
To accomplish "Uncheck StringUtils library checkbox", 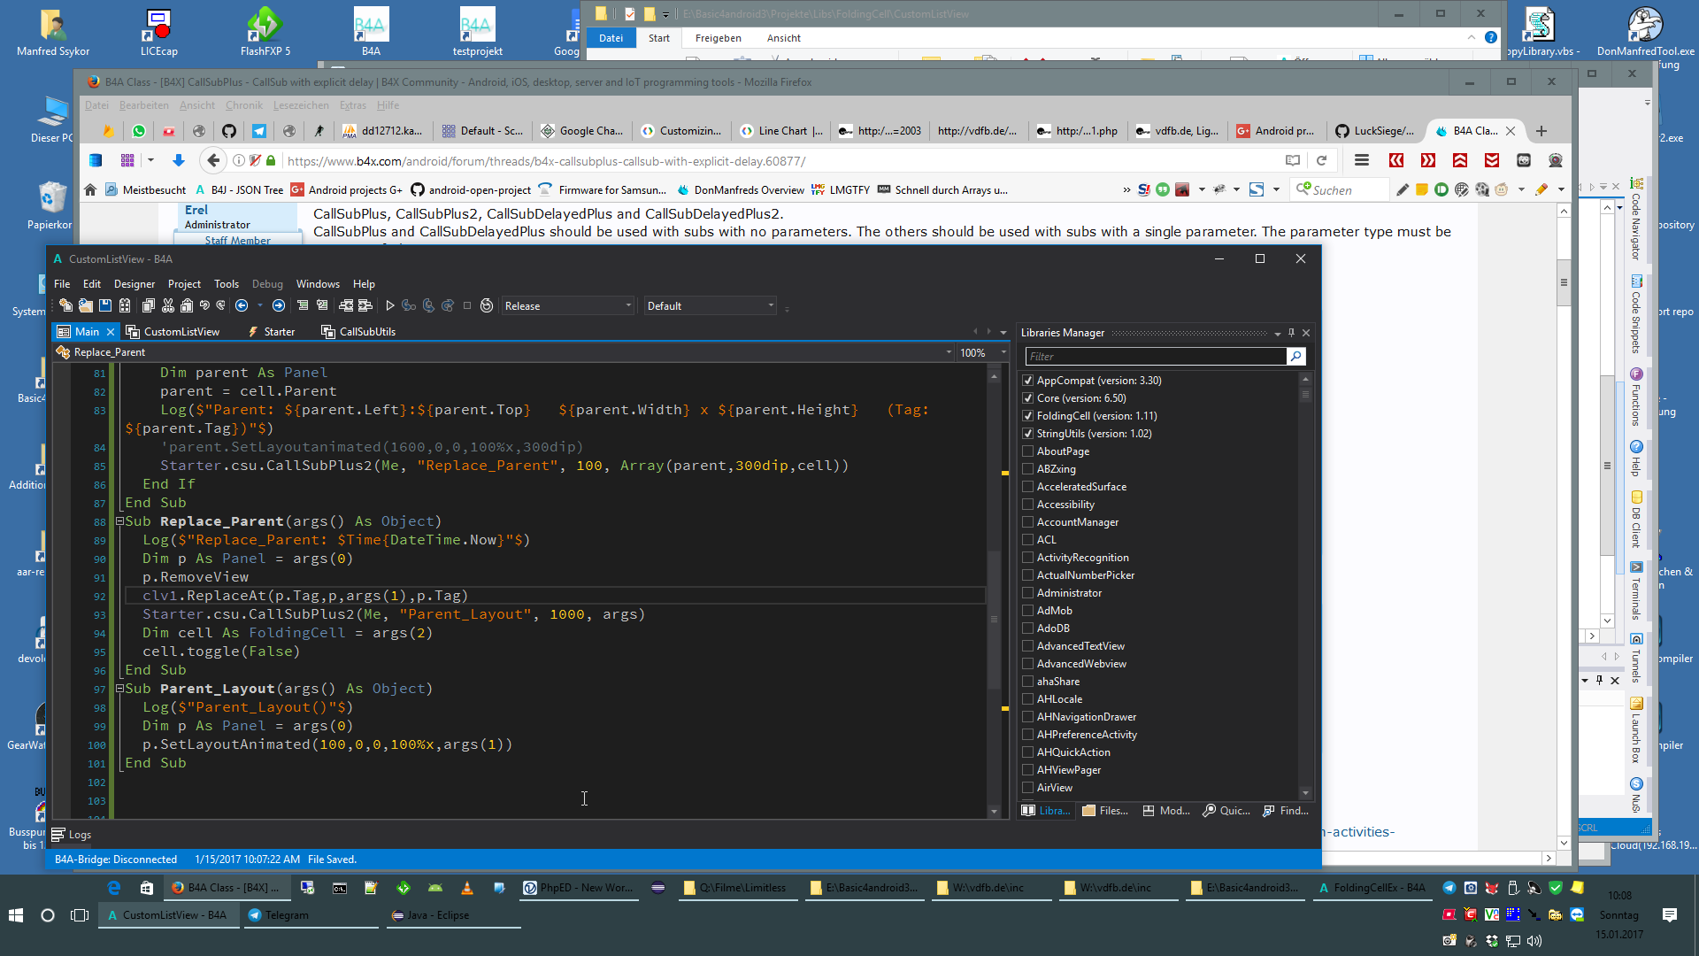I will (x=1028, y=434).
